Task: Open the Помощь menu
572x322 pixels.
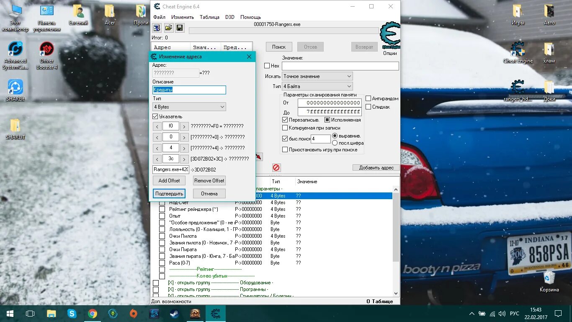Action: [x=250, y=17]
